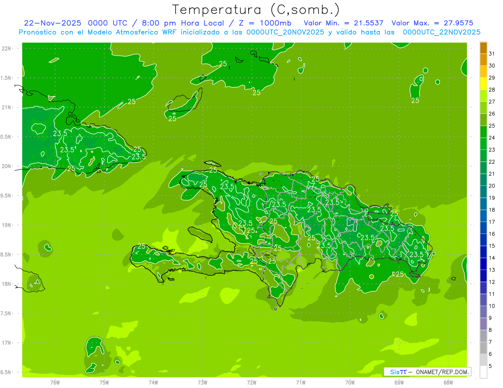
Task: Click the '75W' longitude axis label
Action: tap(104, 383)
